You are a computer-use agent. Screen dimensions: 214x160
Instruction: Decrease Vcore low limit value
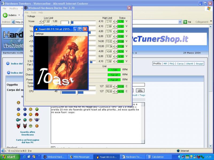pyautogui.click(x=40, y=22)
